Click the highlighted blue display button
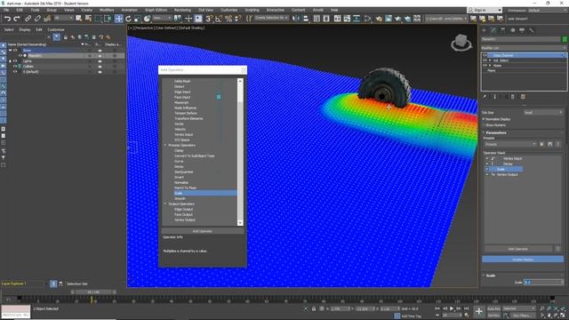This screenshot has height=320, width=569. pyautogui.click(x=523, y=260)
